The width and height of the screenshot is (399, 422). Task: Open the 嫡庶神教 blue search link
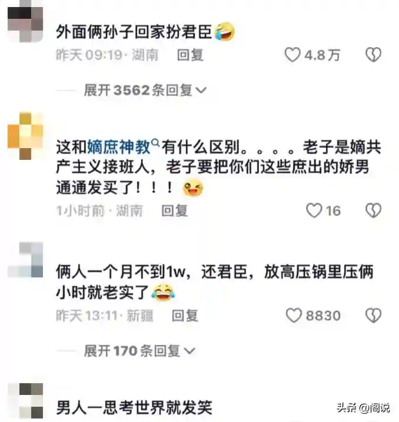tap(119, 147)
